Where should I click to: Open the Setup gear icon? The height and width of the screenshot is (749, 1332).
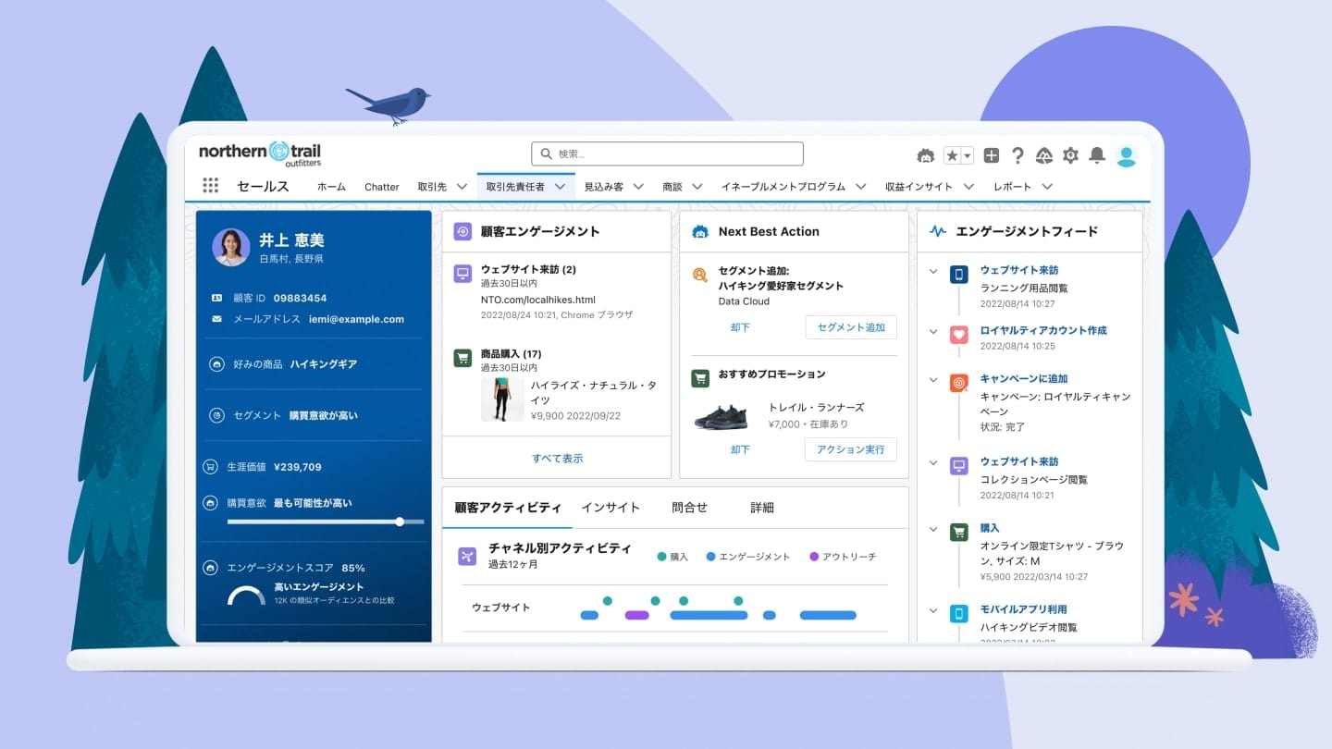point(1070,155)
